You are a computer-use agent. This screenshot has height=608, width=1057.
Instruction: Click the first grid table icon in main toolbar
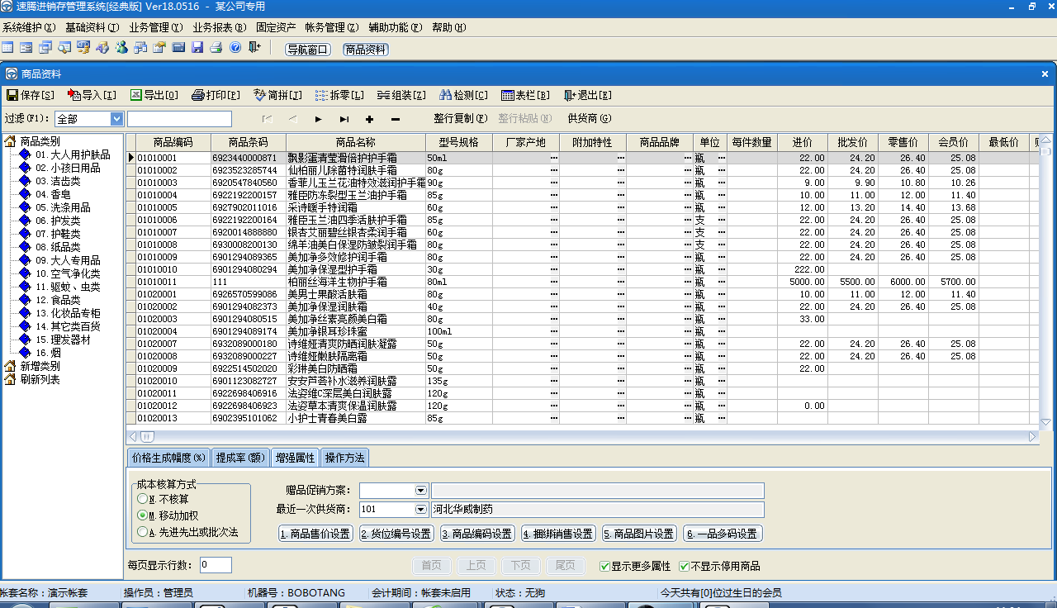7,48
